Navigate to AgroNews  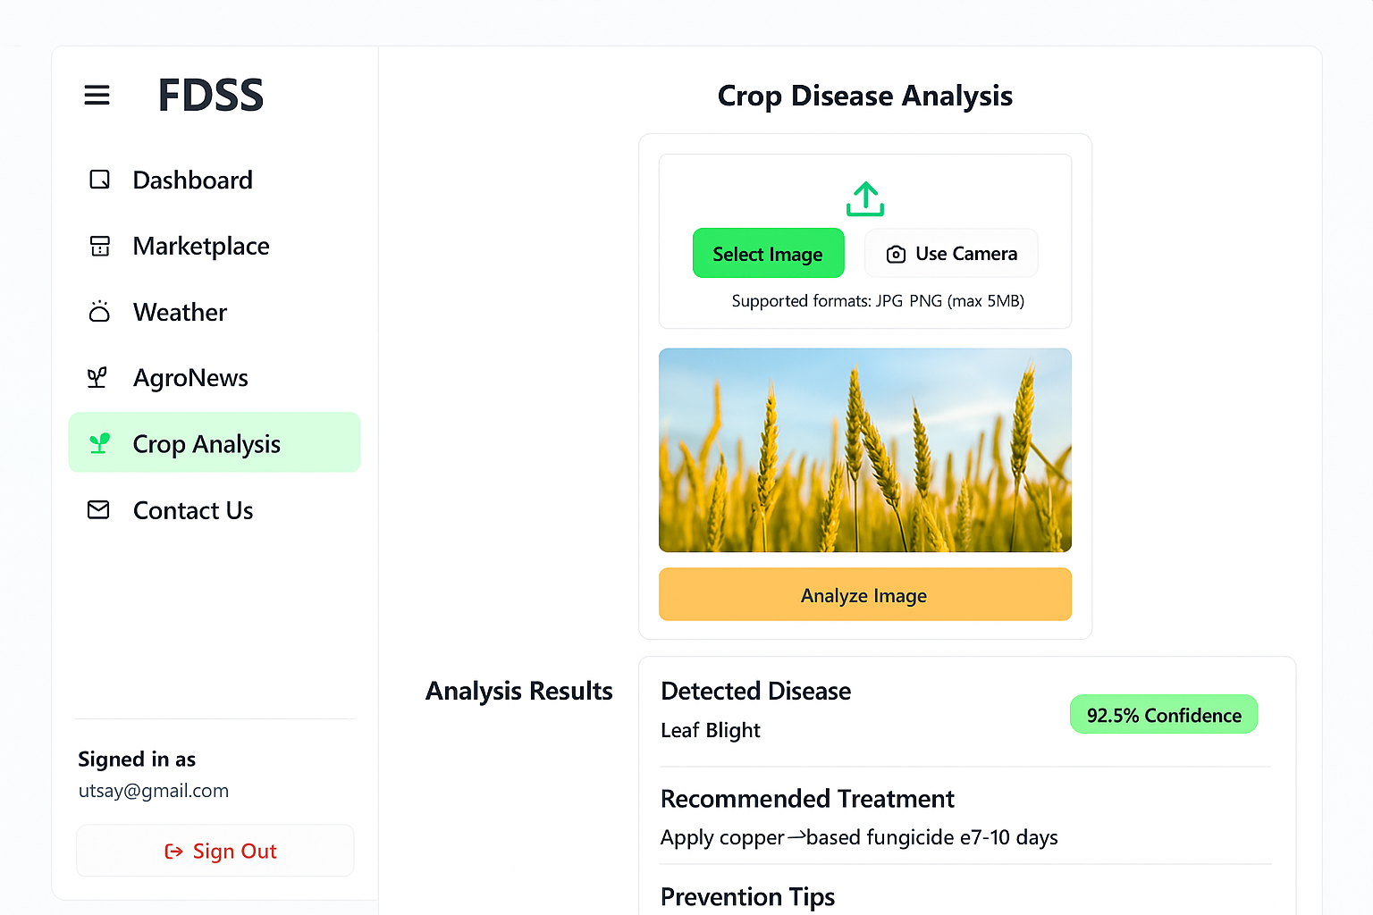(x=190, y=378)
